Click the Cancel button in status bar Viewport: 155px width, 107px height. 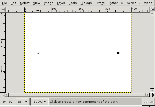click(149, 102)
